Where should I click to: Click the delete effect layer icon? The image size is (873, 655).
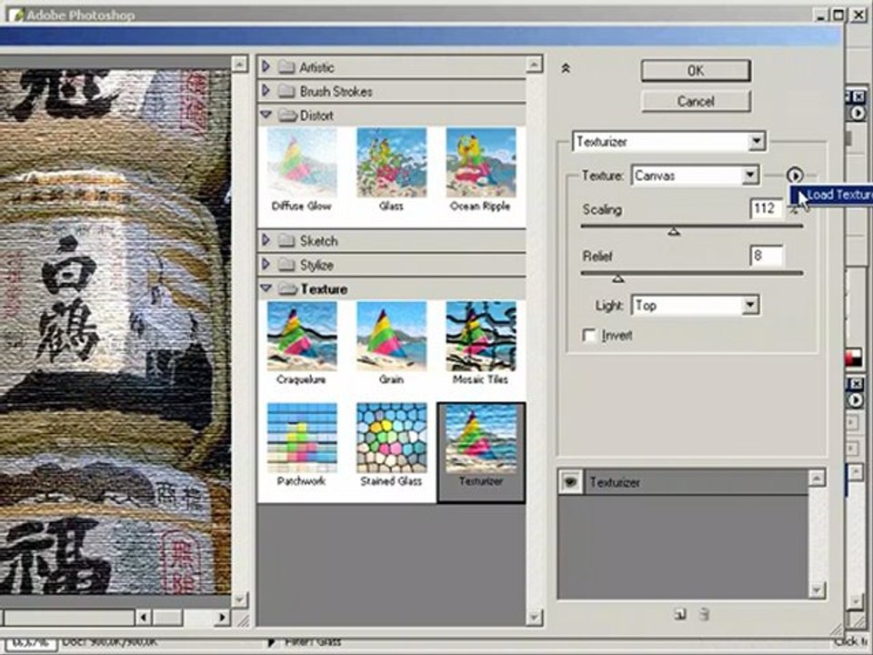(x=704, y=614)
